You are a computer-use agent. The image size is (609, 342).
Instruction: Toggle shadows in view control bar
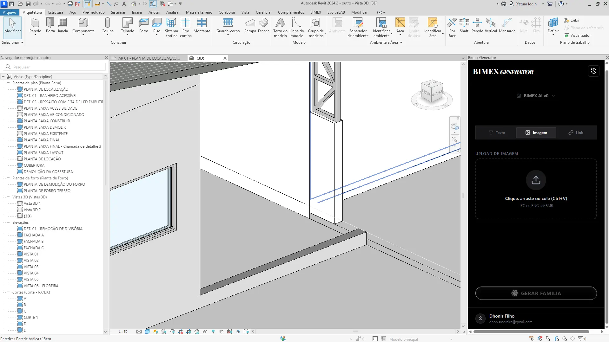(x=164, y=332)
